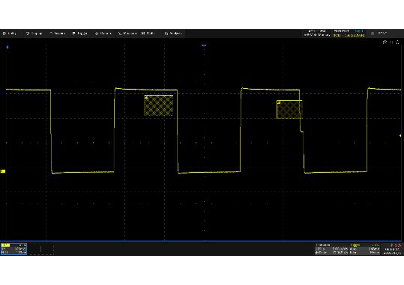Click the pencil draw icon above the waveform grid

point(385,42)
